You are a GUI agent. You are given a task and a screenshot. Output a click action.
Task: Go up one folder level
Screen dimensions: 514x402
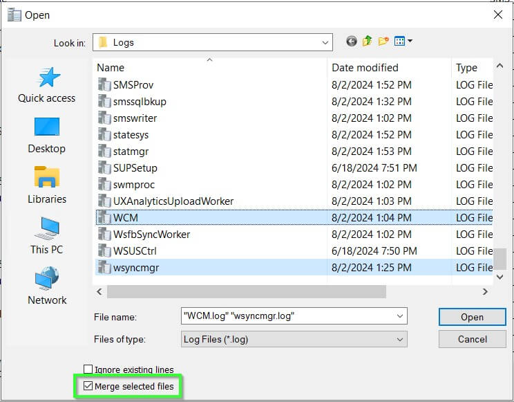367,42
